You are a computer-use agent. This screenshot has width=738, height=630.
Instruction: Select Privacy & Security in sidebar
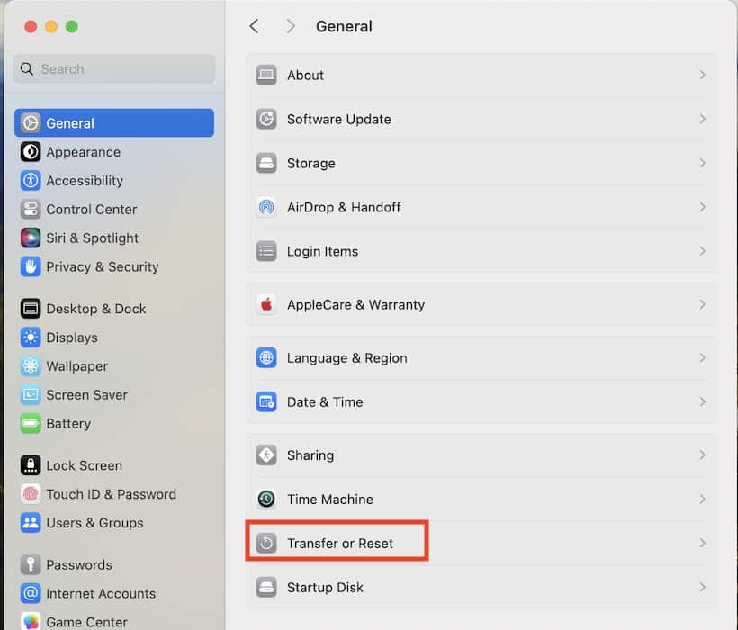(x=102, y=267)
